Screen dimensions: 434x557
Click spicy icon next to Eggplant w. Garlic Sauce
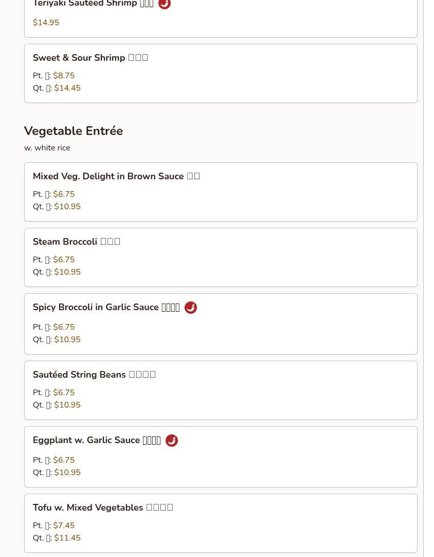pos(172,441)
